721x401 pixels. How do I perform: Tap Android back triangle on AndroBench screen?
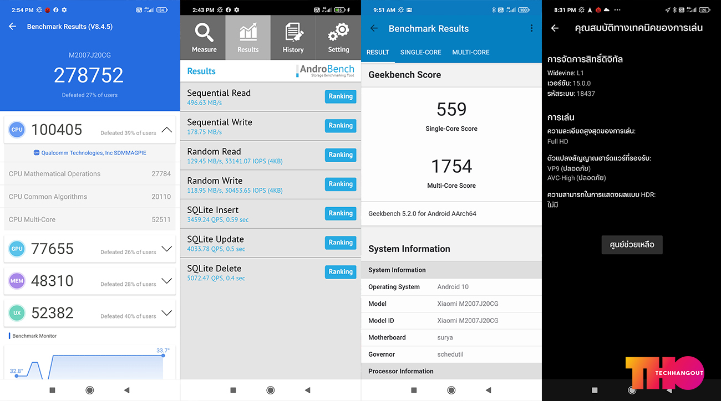pos(308,390)
